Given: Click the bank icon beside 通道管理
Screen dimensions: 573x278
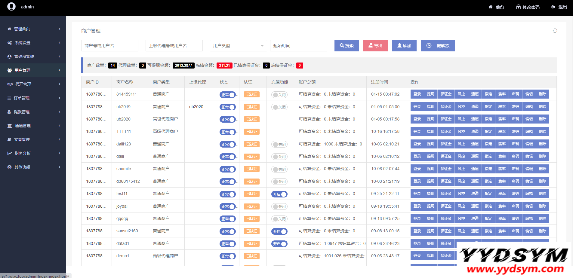Looking at the screenshot, I should point(10,126).
